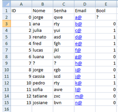The image size is (118, 112).
Task: Select the cell containing ana
Action: [x=42, y=24]
